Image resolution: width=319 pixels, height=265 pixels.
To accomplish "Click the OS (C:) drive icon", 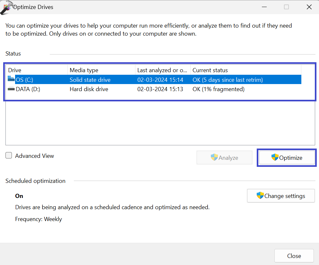I will point(11,79).
